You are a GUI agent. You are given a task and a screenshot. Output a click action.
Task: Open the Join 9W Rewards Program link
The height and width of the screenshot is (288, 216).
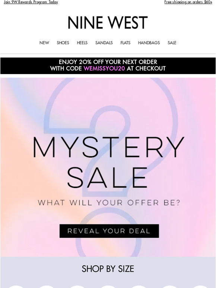click(31, 2)
